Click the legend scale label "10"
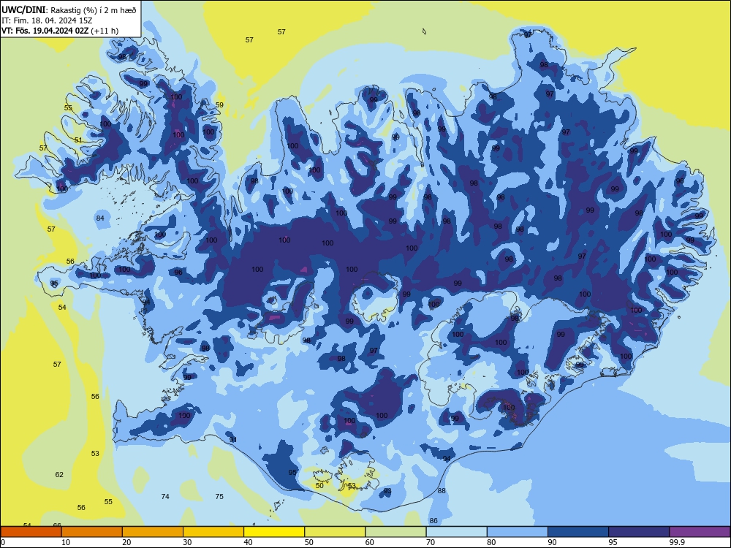This screenshot has width=731, height=548. click(66, 542)
